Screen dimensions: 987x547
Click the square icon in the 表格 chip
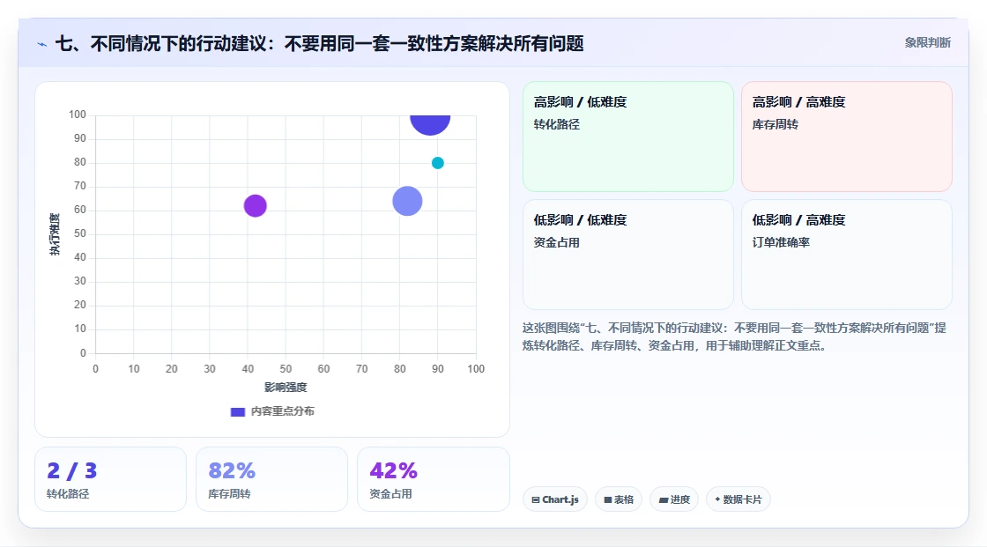tap(608, 499)
